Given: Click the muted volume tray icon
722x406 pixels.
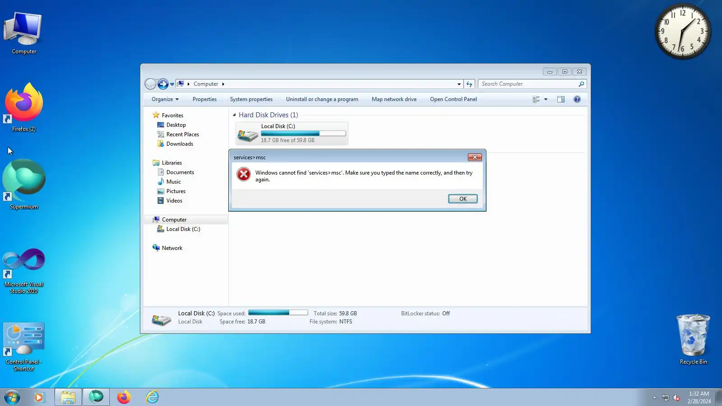Looking at the screenshot, I should [x=676, y=397].
